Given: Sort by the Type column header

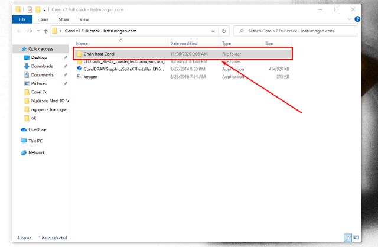Looking at the screenshot, I should [x=226, y=43].
